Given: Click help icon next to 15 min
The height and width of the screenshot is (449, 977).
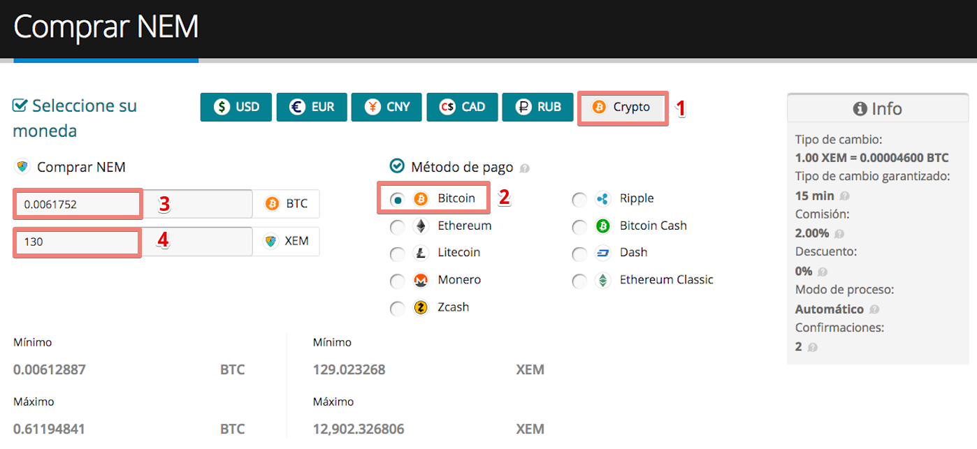Looking at the screenshot, I should click(x=845, y=196).
